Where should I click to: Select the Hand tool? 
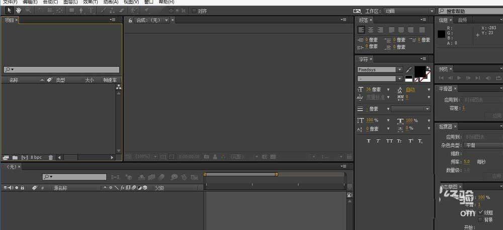[x=19, y=10]
